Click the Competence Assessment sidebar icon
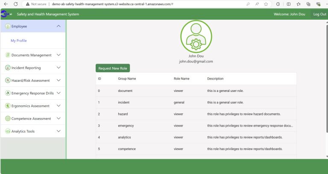The height and width of the screenshot is (174, 328). tap(8, 118)
